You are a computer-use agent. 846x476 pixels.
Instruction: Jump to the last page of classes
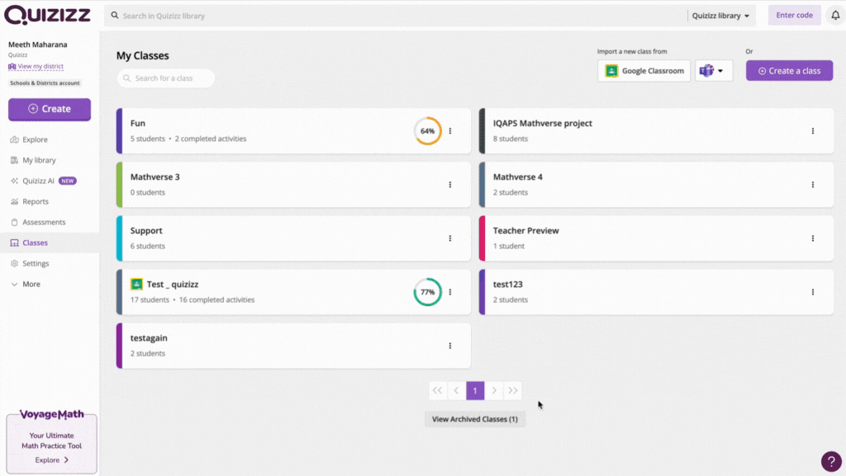point(512,390)
